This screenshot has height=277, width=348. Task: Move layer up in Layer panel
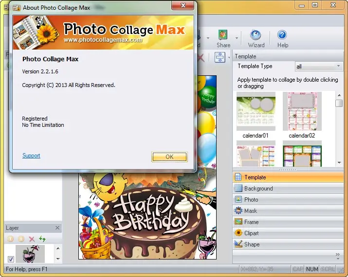(x=10, y=239)
